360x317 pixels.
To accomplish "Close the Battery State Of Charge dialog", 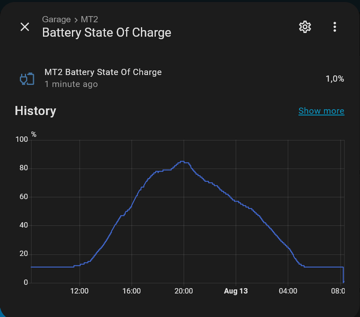I will [x=25, y=27].
